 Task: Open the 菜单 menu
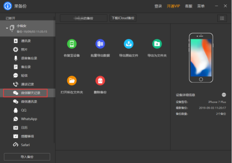(201, 6)
